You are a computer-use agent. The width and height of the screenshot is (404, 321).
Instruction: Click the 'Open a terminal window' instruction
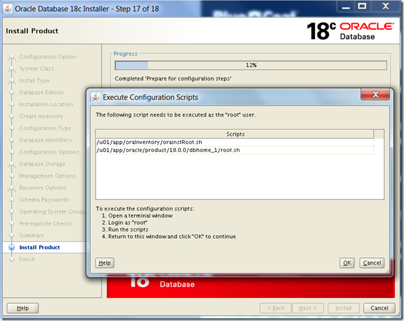point(137,216)
